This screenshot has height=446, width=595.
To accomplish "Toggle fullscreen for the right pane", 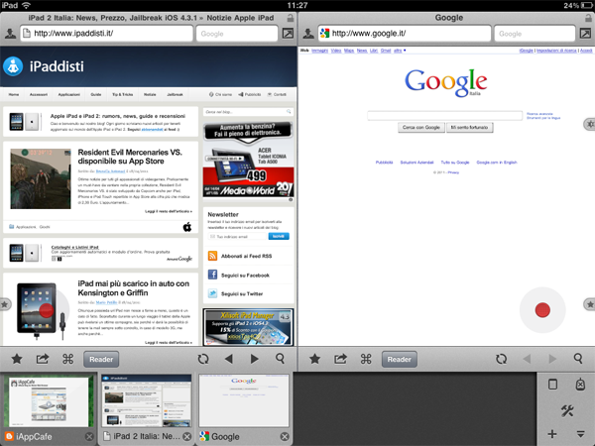I will [x=586, y=34].
